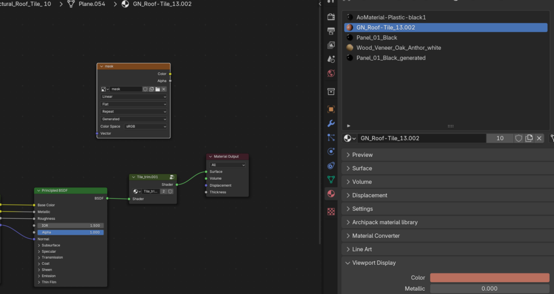Open the Generated source dropdown
The image size is (554, 294).
134,119
